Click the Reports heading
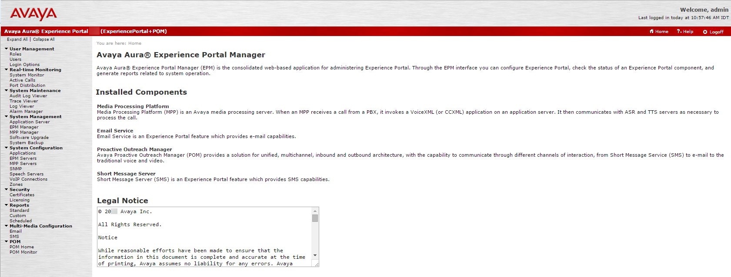The width and height of the screenshot is (731, 277). [20, 205]
